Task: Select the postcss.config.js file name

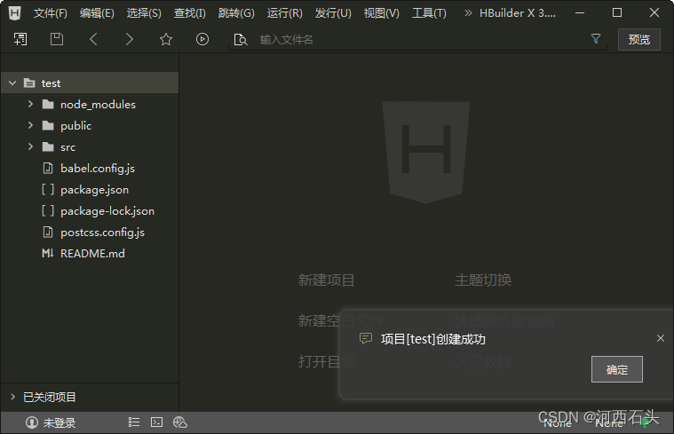Action: pos(102,232)
